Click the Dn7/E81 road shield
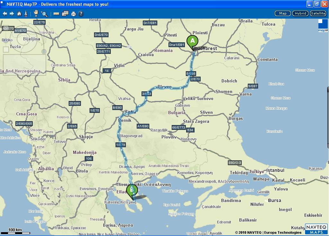 pos(150,23)
